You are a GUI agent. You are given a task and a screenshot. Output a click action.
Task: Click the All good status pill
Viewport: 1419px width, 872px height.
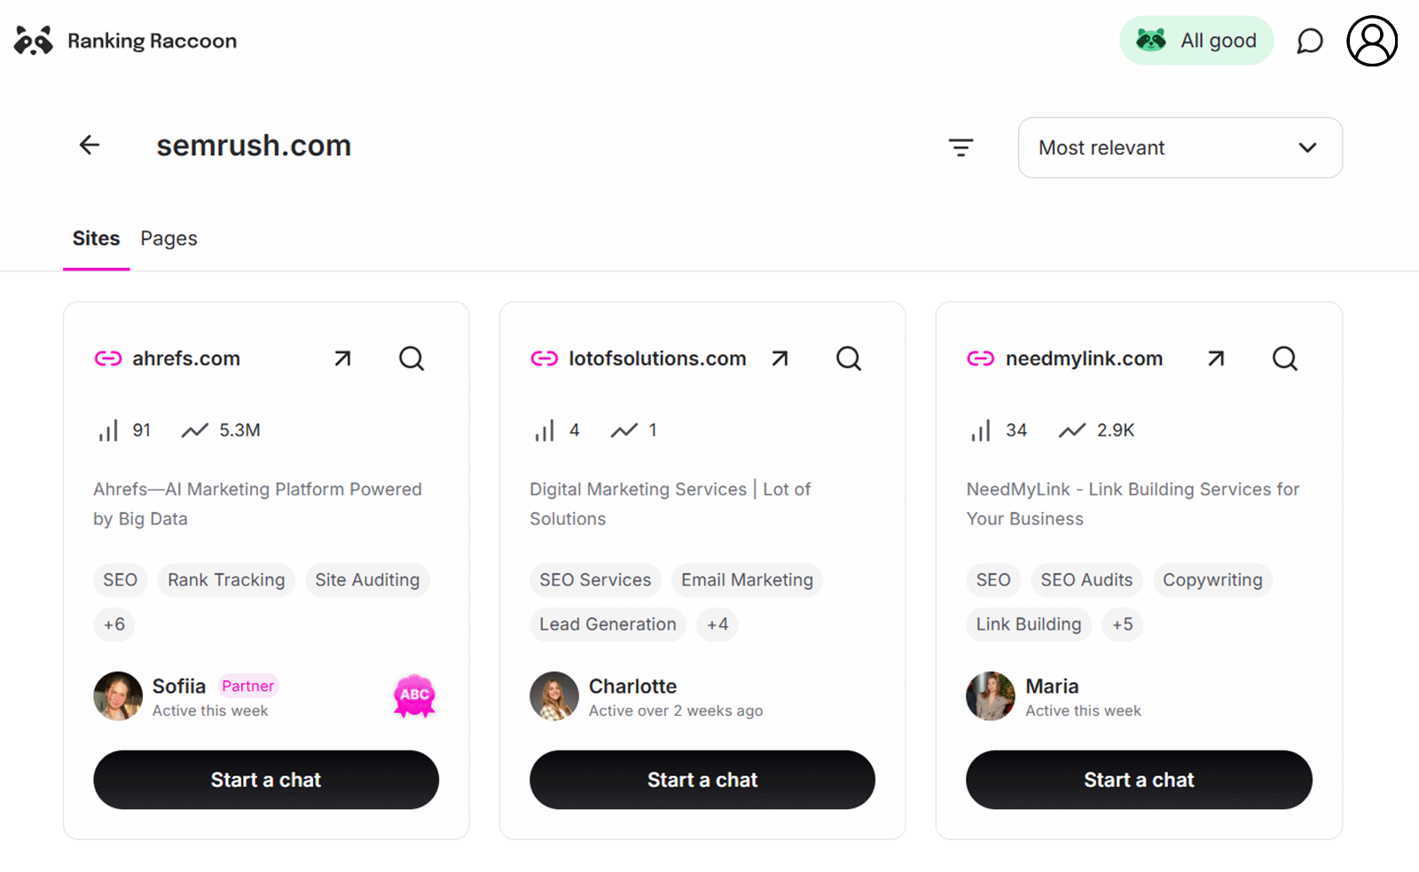pyautogui.click(x=1196, y=40)
